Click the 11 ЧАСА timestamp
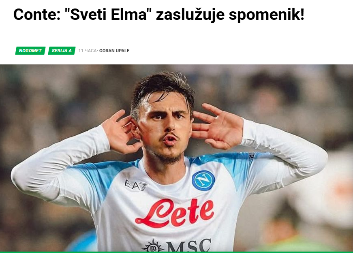Image resolution: width=353 pixels, height=254 pixels. click(x=88, y=51)
